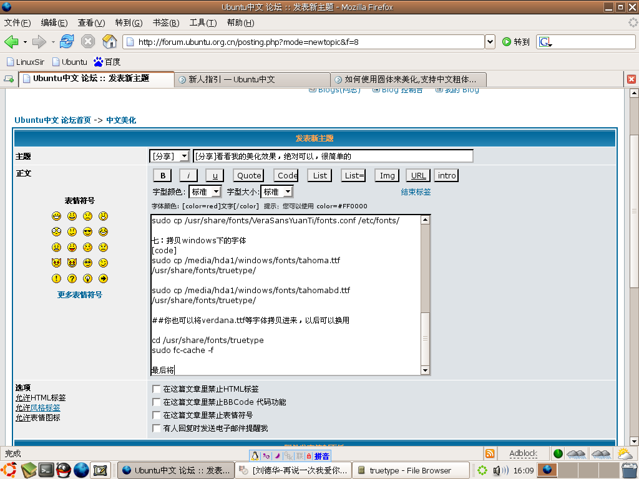Open the 书签(B) menu

(x=166, y=23)
